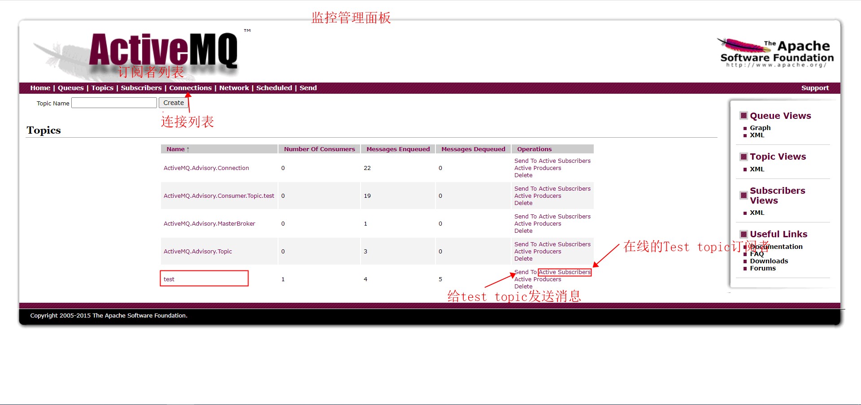The image size is (861, 405).
Task: View Active Subscribers for test topic
Action: click(x=565, y=272)
